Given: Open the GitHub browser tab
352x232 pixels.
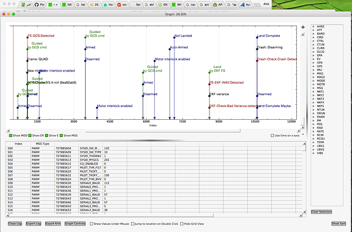Looking at the screenshot, I should [39, 5].
